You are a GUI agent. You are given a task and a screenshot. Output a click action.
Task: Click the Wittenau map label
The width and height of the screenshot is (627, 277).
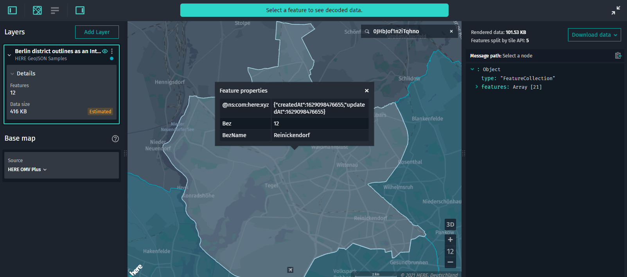pyautogui.click(x=347, y=165)
